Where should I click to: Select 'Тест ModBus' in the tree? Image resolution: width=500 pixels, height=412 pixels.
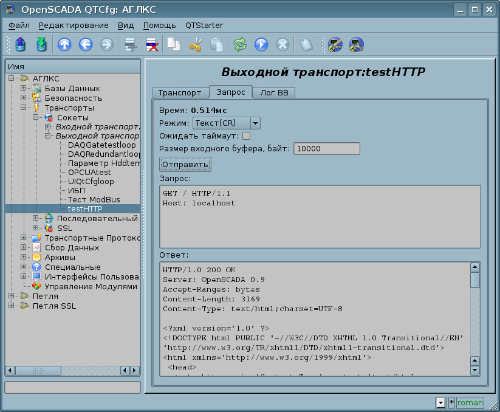click(94, 199)
